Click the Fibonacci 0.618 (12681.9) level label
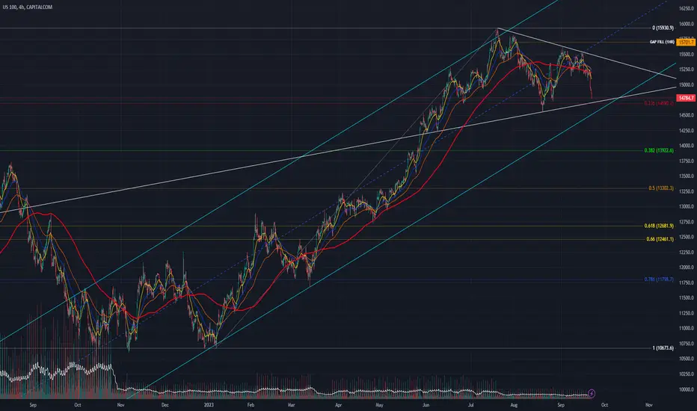697x411 pixels. (659, 226)
